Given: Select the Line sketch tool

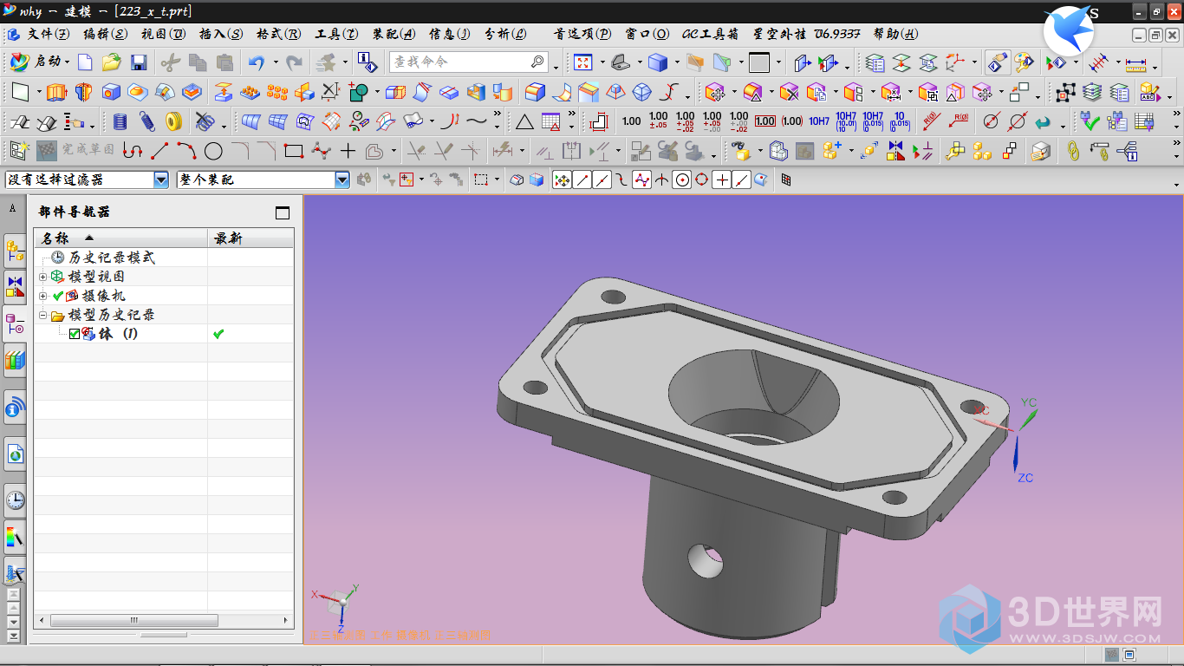Looking at the screenshot, I should click(x=159, y=151).
